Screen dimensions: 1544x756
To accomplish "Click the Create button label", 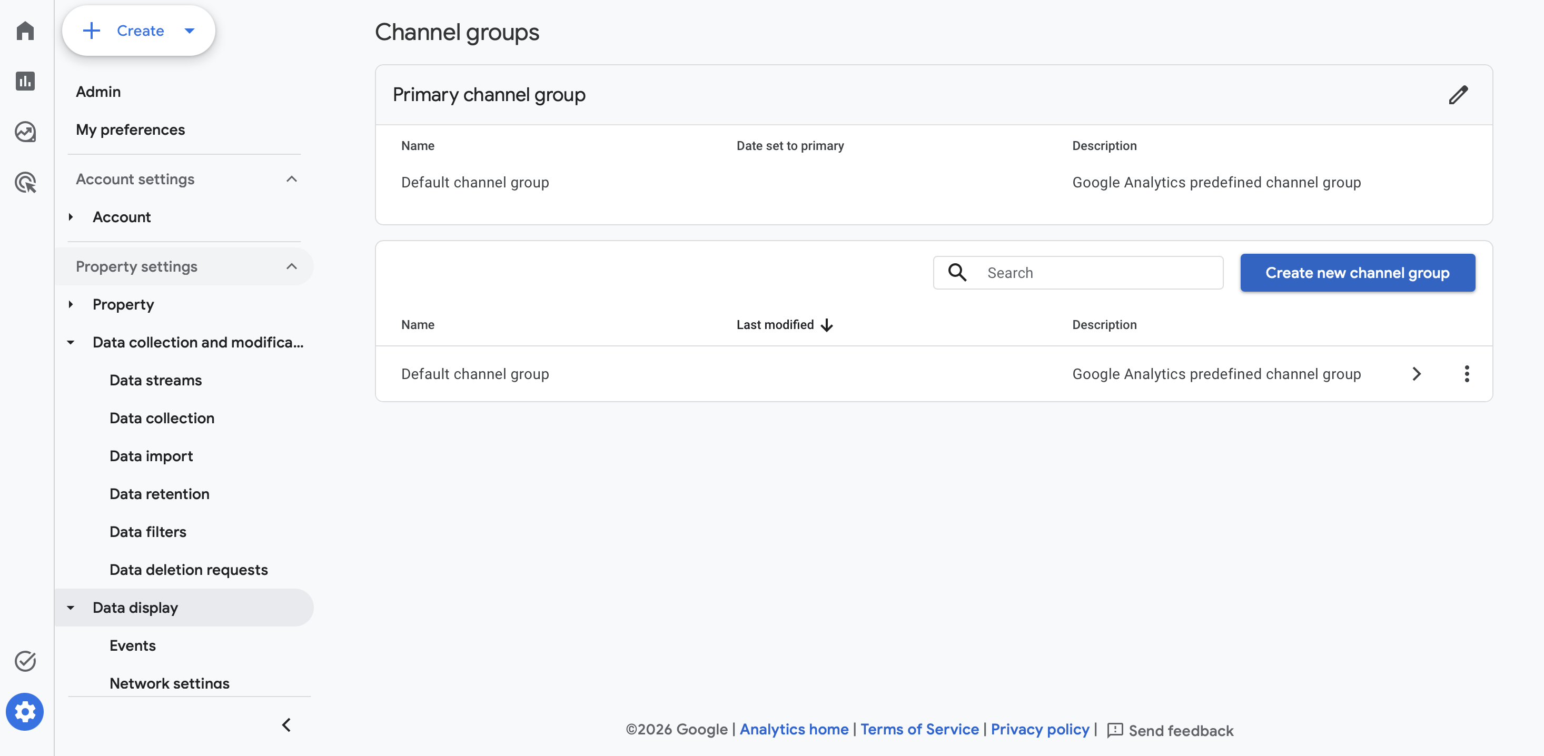I will (x=140, y=31).
